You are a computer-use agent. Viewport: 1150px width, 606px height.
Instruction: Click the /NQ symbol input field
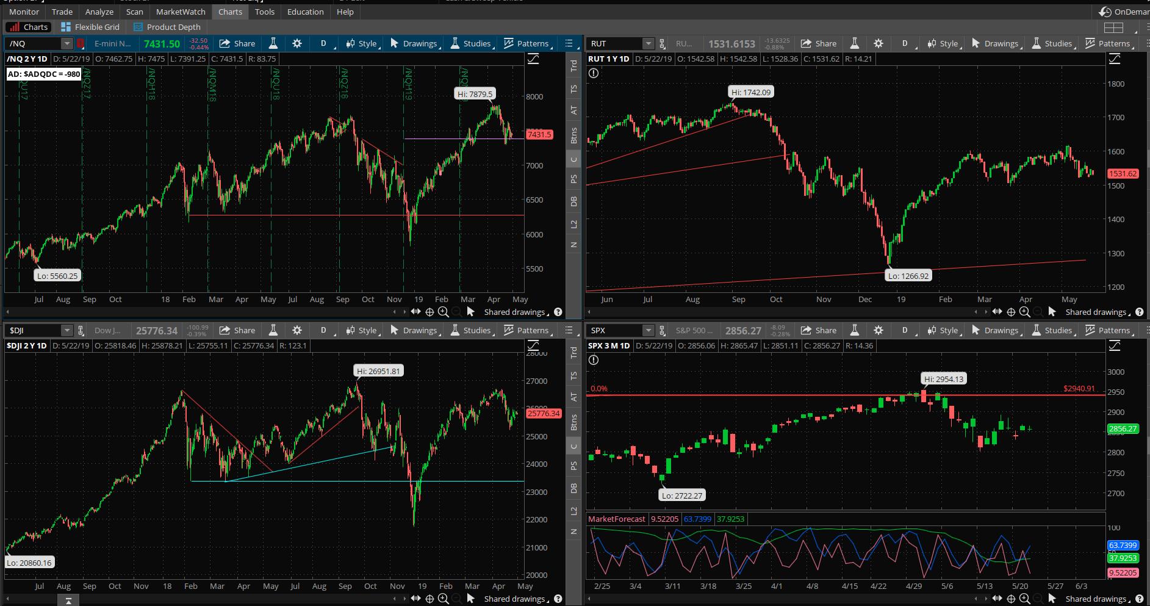click(x=34, y=43)
